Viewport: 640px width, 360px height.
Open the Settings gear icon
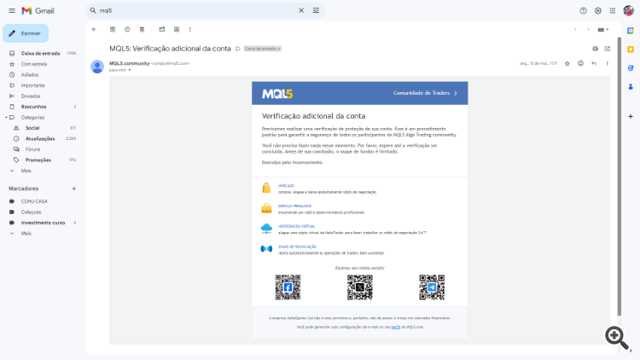coord(598,10)
